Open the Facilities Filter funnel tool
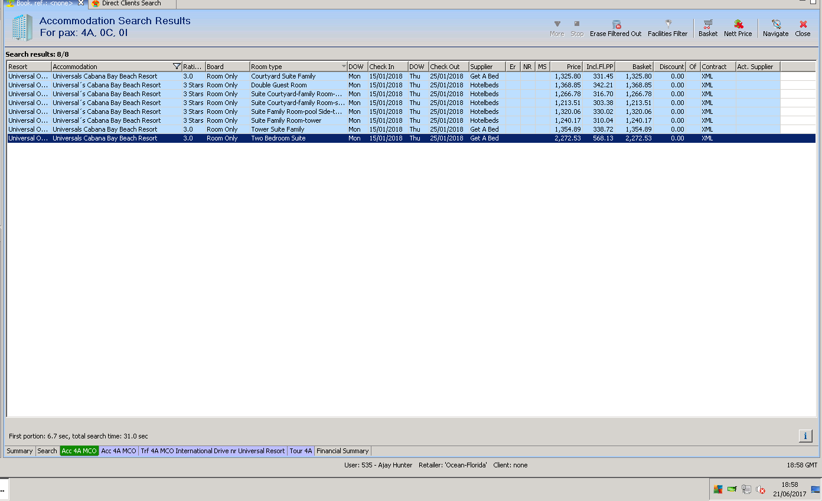Viewport: 822px width, 501px height. pos(668,24)
